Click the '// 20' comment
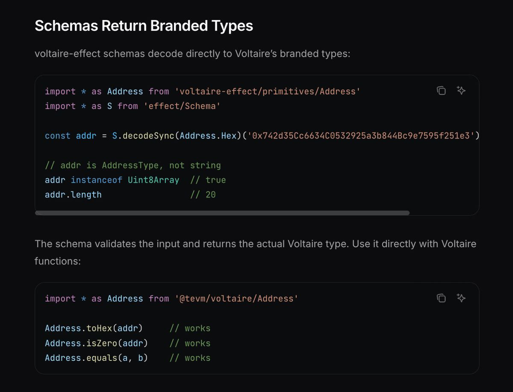 coord(203,195)
